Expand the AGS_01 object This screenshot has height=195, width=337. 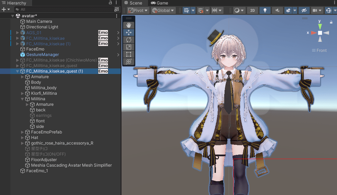pos(17,32)
